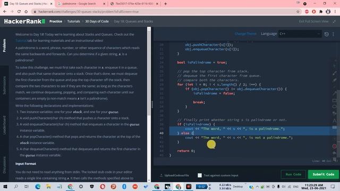Click the Upload Code as File label
The height and width of the screenshot is (191, 340).
point(176,175)
